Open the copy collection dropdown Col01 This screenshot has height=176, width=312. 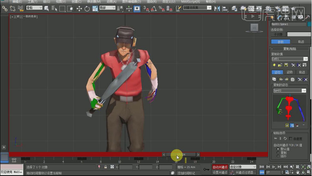[289, 59]
